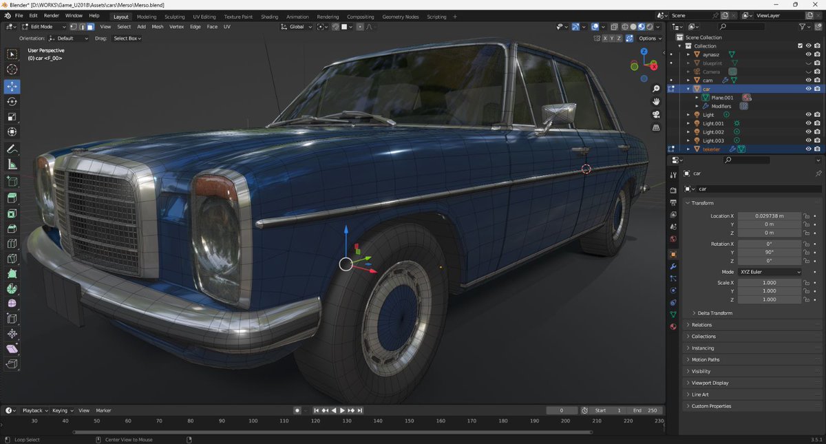Activate the Edge Slide tool
The image size is (826, 444).
[12, 319]
